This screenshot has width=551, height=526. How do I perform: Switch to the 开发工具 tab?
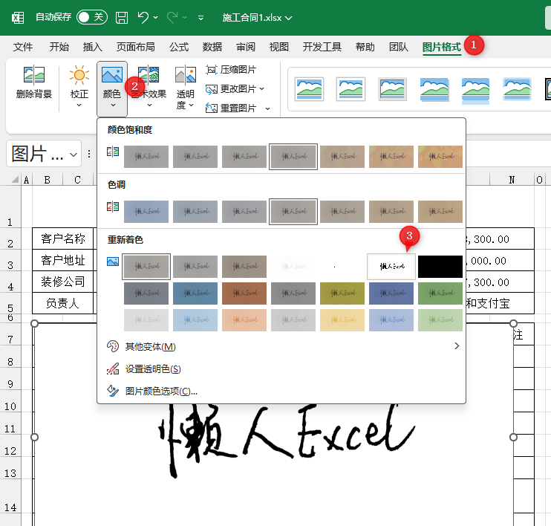[x=322, y=47]
